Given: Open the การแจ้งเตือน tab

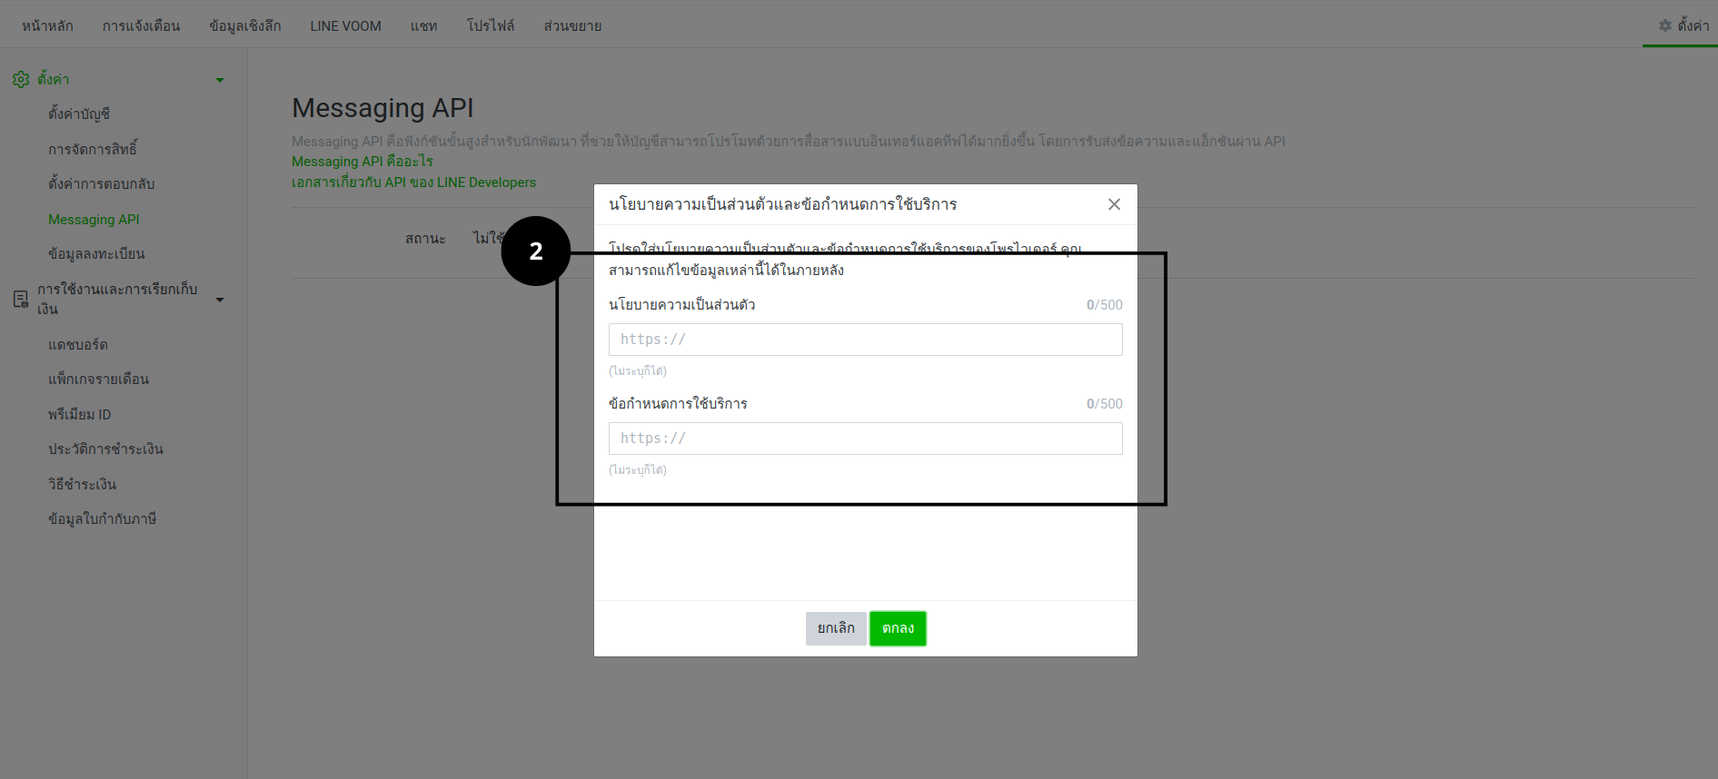Looking at the screenshot, I should (141, 25).
